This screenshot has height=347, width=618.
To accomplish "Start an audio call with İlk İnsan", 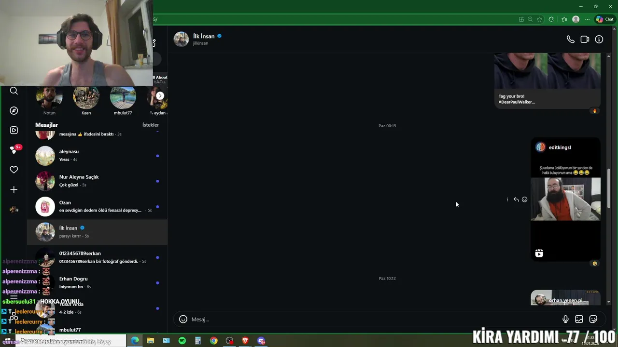I will [570, 40].
